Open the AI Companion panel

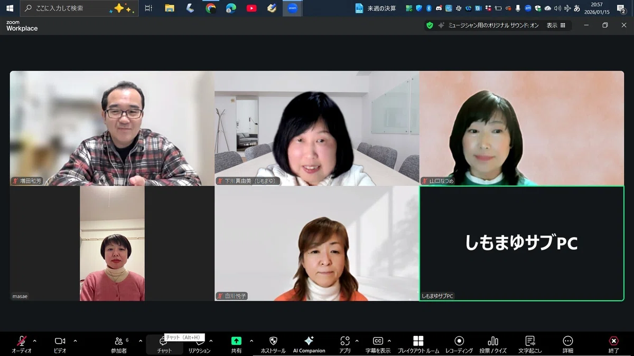[x=309, y=344]
